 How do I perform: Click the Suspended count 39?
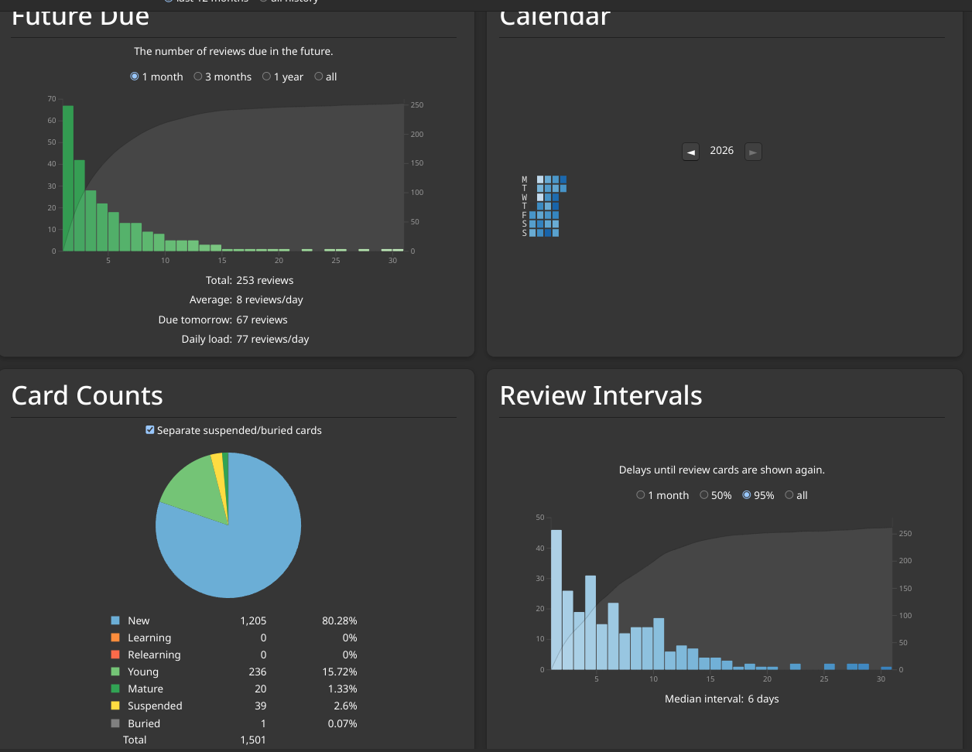261,706
